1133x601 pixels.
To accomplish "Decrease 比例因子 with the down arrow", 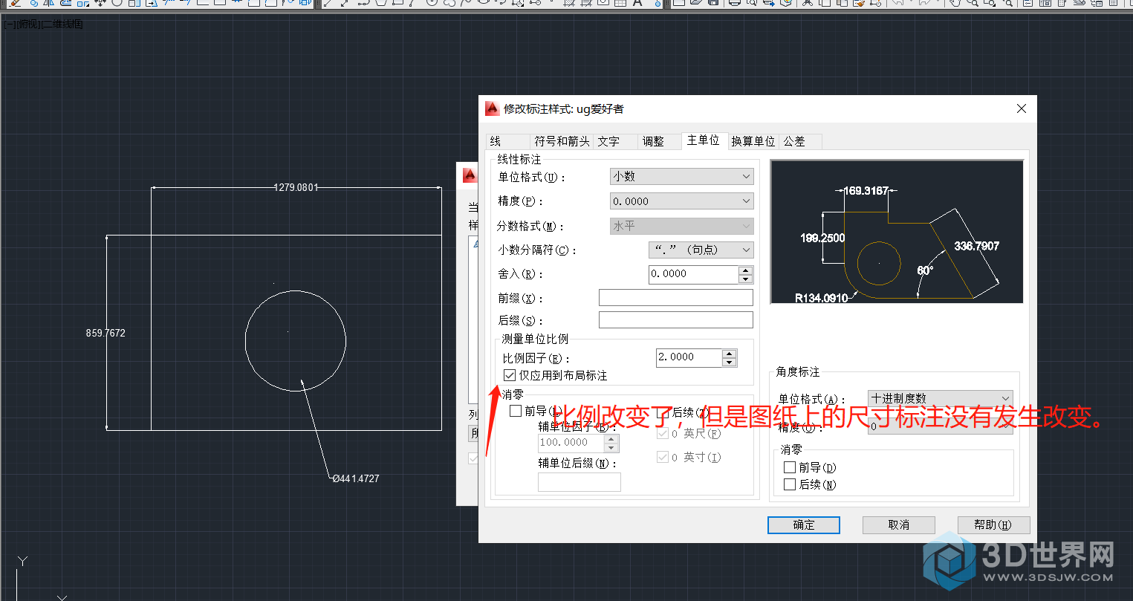I will (x=730, y=362).
